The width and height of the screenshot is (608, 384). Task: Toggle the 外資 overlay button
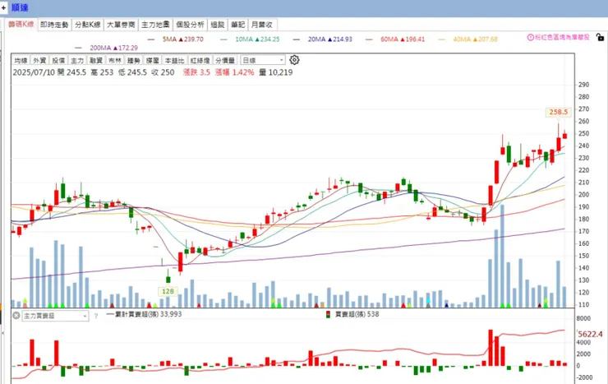pyautogui.click(x=39, y=60)
